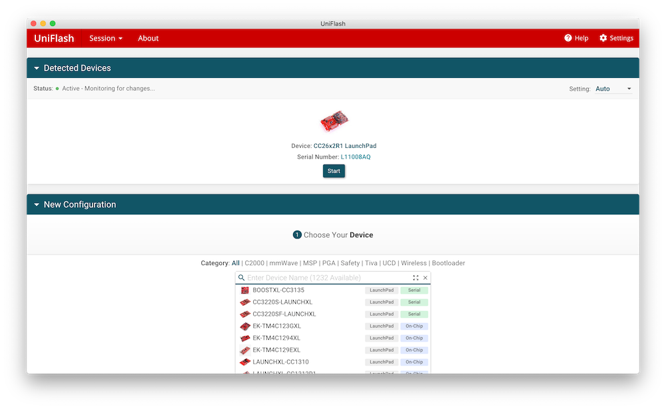Click the CC3220SF-LAUNCHXL board icon

(x=244, y=314)
